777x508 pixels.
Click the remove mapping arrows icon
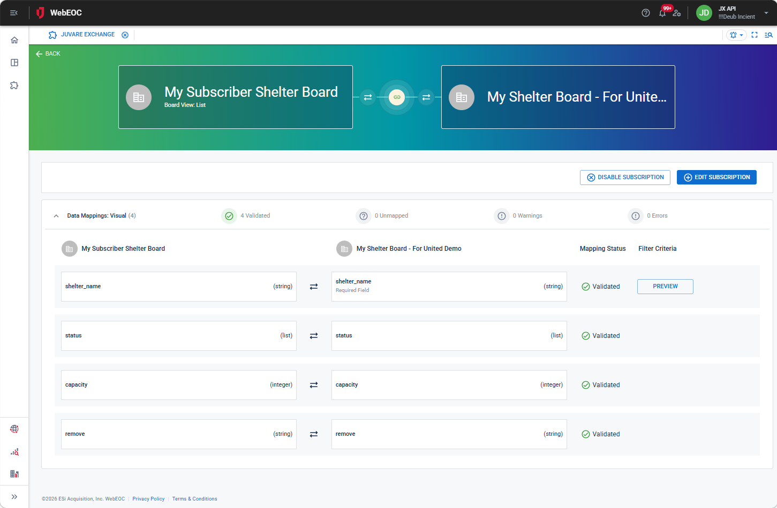(x=314, y=434)
